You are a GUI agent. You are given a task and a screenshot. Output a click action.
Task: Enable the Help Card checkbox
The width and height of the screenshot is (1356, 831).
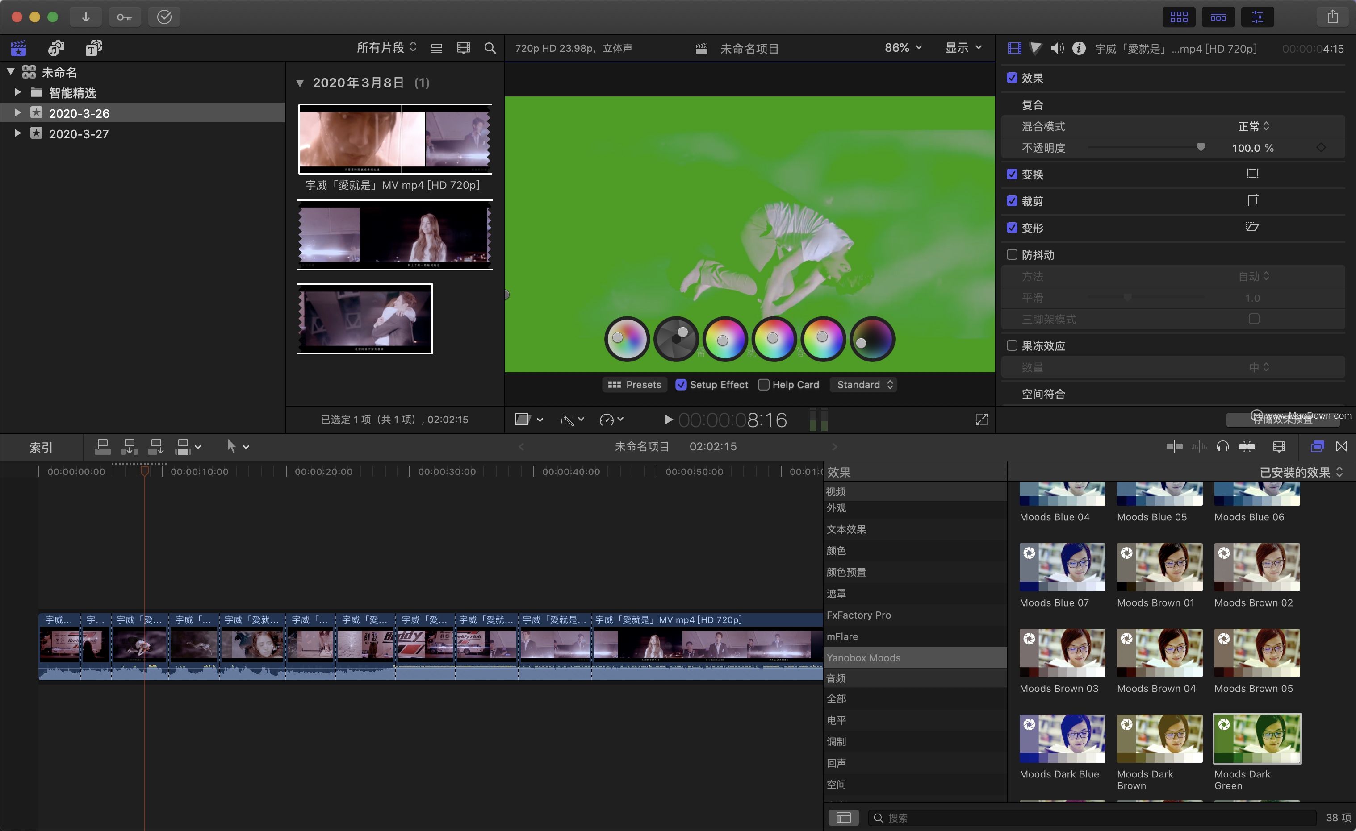pyautogui.click(x=764, y=384)
